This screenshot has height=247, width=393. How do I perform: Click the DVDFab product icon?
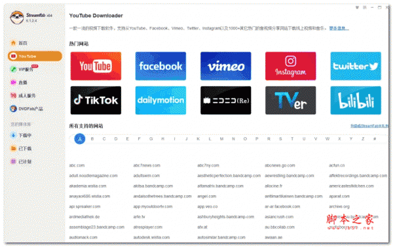pyautogui.click(x=13, y=108)
